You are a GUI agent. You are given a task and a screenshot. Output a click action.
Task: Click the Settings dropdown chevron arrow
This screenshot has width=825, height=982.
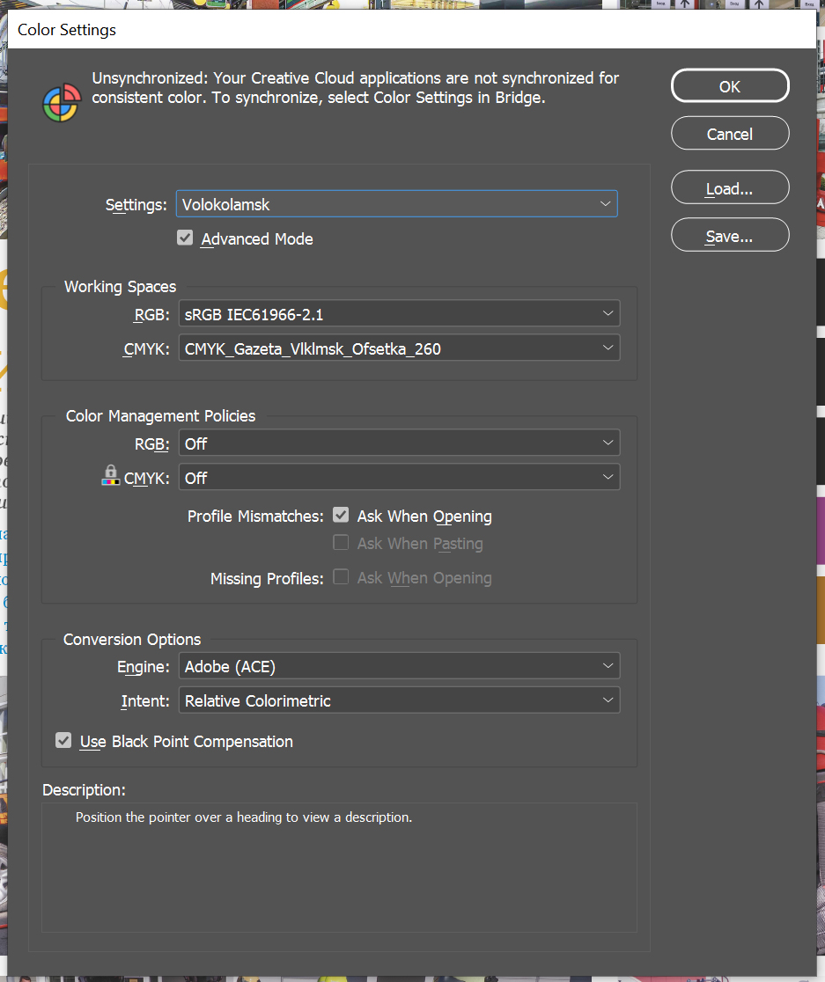[x=605, y=204]
